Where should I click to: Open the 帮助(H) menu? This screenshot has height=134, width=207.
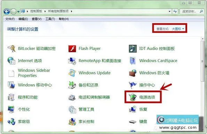point(64,19)
